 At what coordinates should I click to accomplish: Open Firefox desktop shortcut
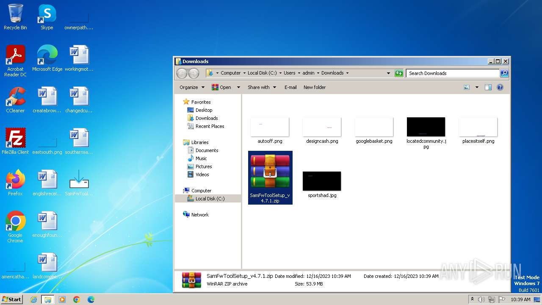(x=15, y=183)
